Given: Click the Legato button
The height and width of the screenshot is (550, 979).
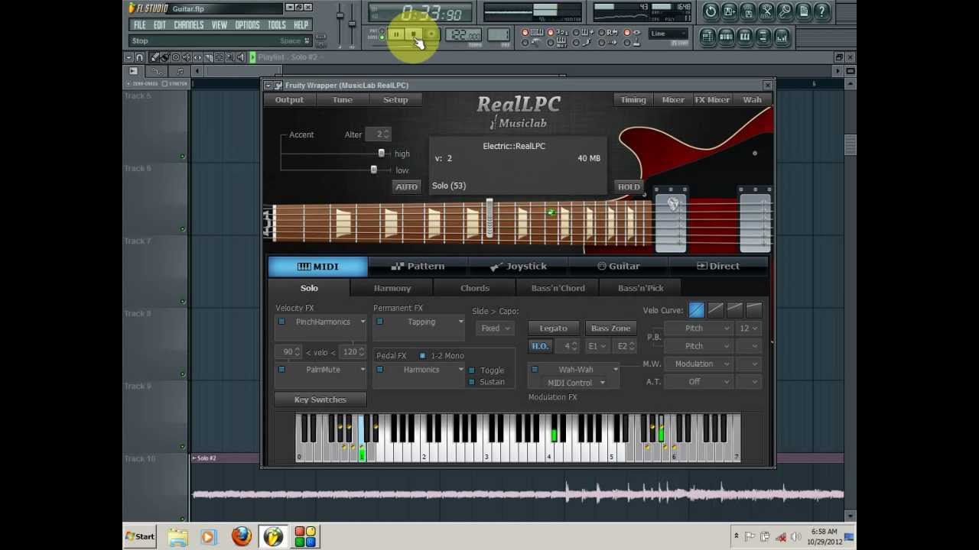Looking at the screenshot, I should (553, 328).
